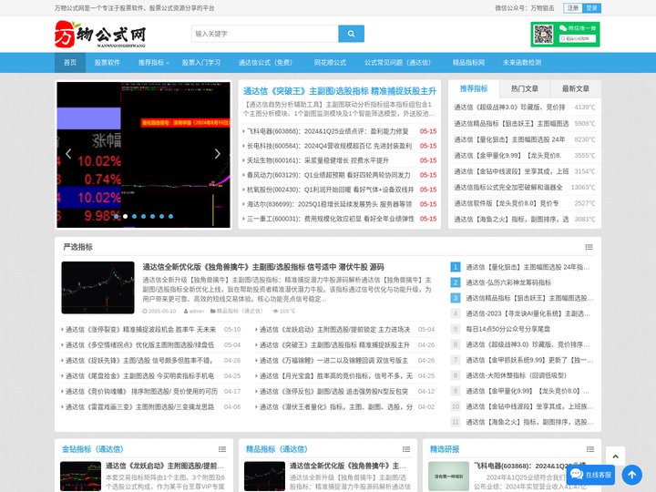Open 在线客服 online chat
The image size is (656, 492).
point(590,475)
